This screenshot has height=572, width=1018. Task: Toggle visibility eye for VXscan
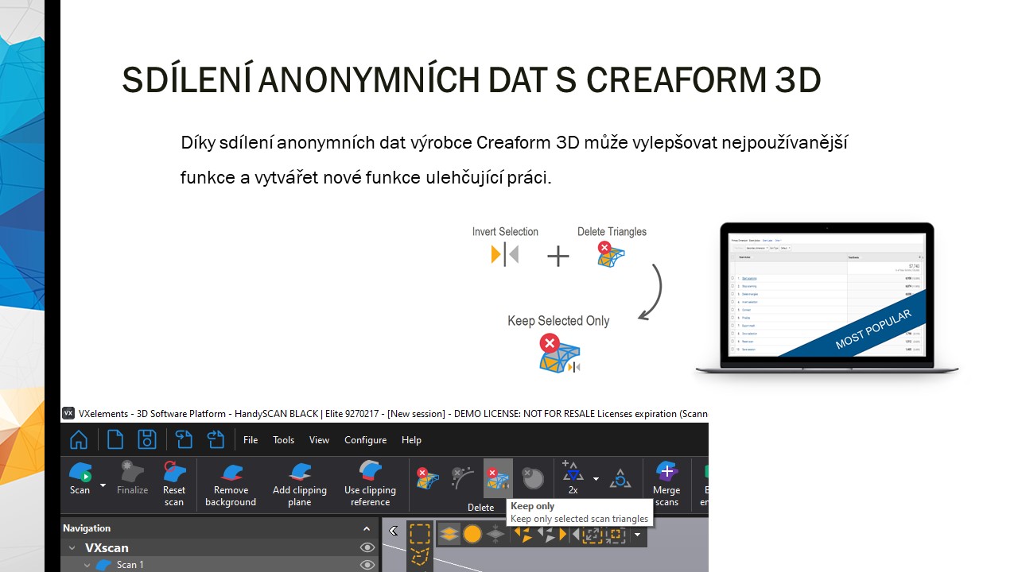click(367, 547)
